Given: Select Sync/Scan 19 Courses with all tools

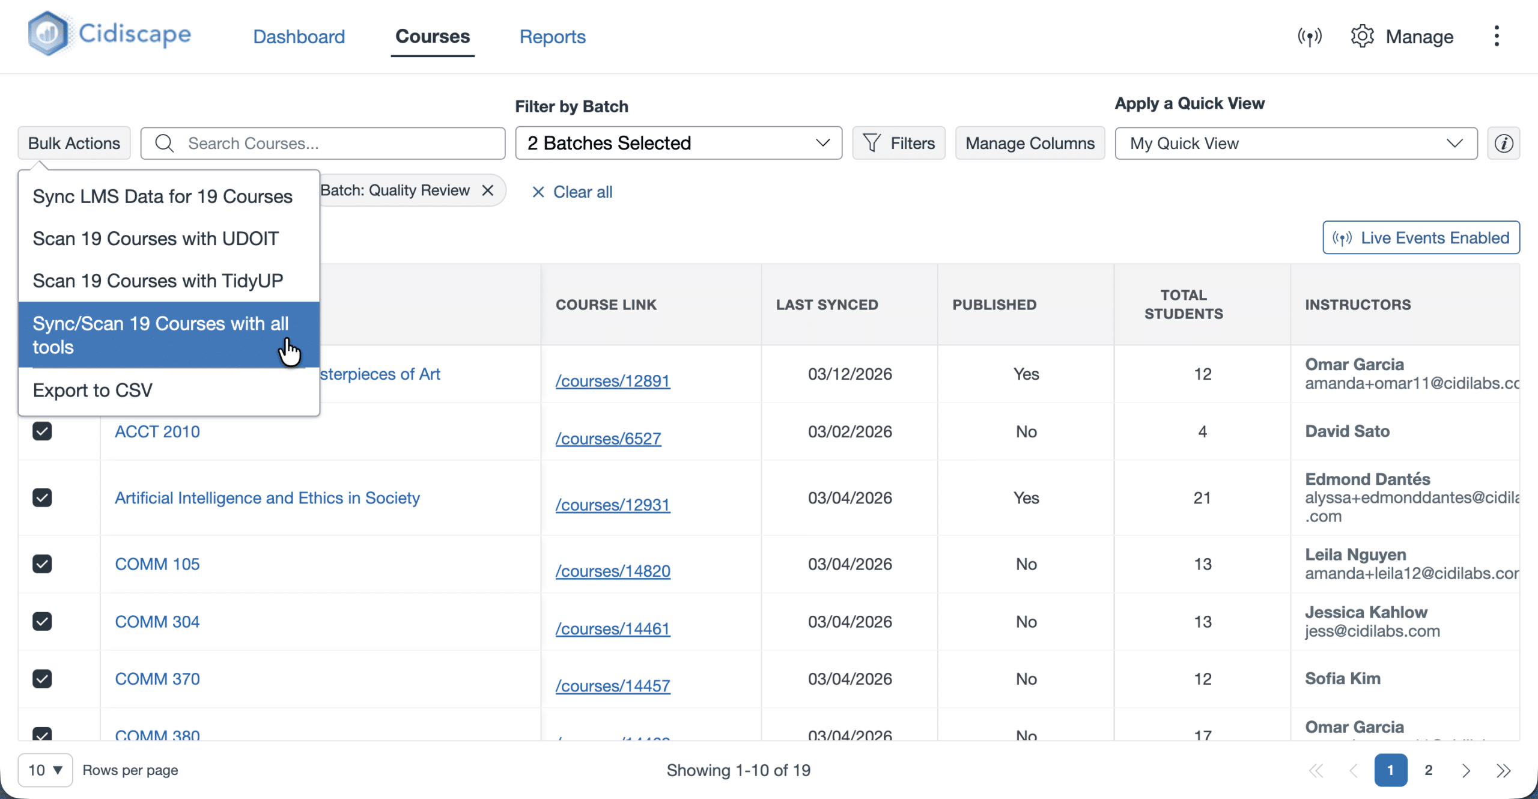Looking at the screenshot, I should coord(161,335).
